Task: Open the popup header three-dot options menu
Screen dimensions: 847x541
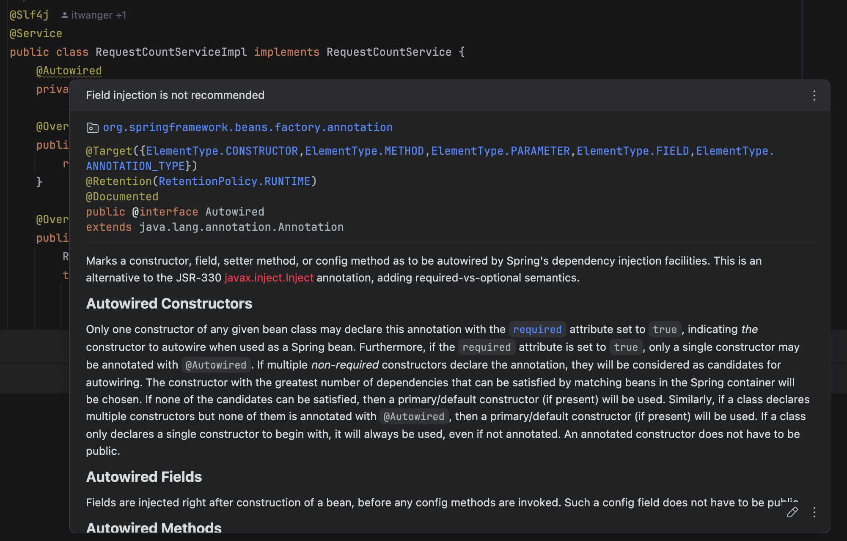Action: pyautogui.click(x=814, y=96)
